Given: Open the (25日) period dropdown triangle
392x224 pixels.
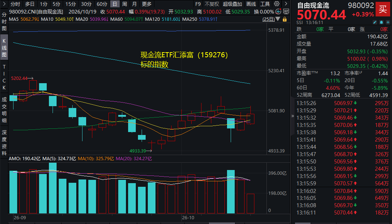Looking at the screenshot, I should pyautogui.click(x=277, y=19).
